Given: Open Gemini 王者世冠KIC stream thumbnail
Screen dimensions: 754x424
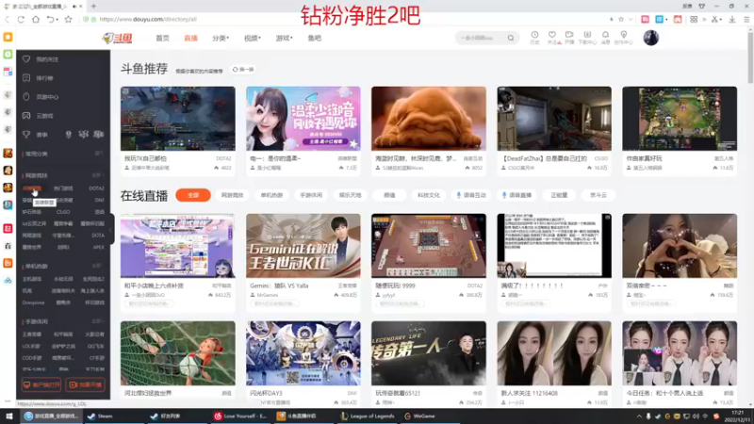Looking at the screenshot, I should 303,246.
